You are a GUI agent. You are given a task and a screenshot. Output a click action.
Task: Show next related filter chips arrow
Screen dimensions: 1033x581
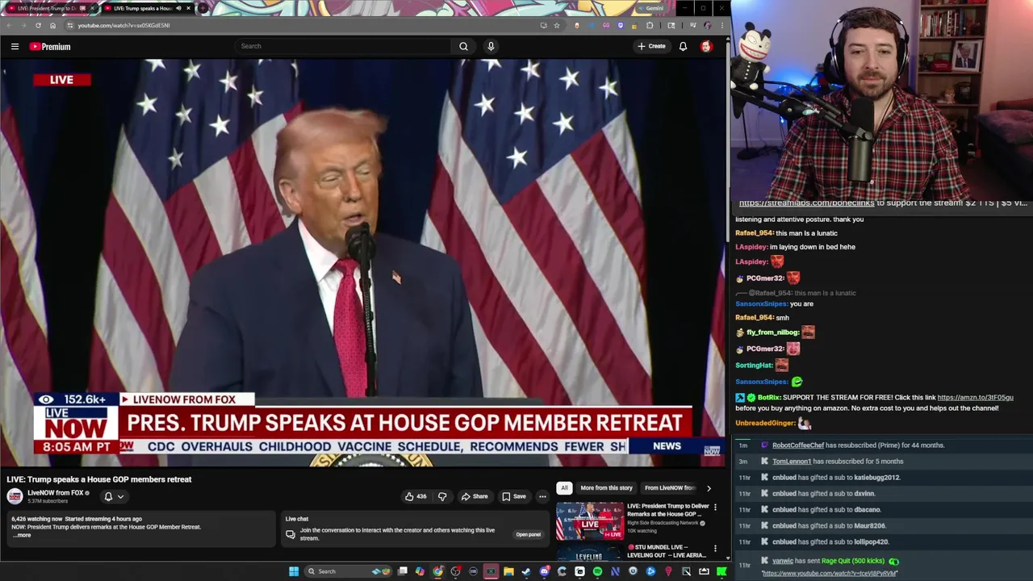709,487
